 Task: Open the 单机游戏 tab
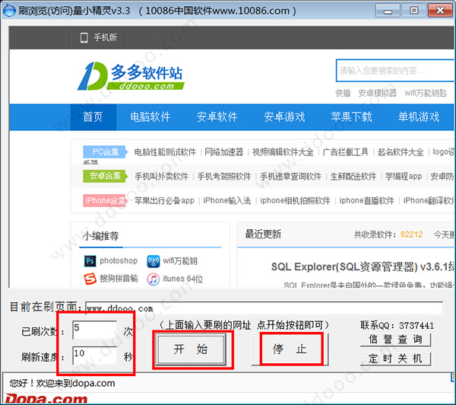click(419, 117)
